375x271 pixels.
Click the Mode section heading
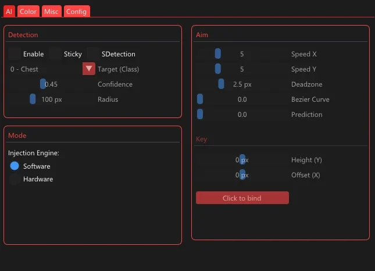(x=17, y=135)
